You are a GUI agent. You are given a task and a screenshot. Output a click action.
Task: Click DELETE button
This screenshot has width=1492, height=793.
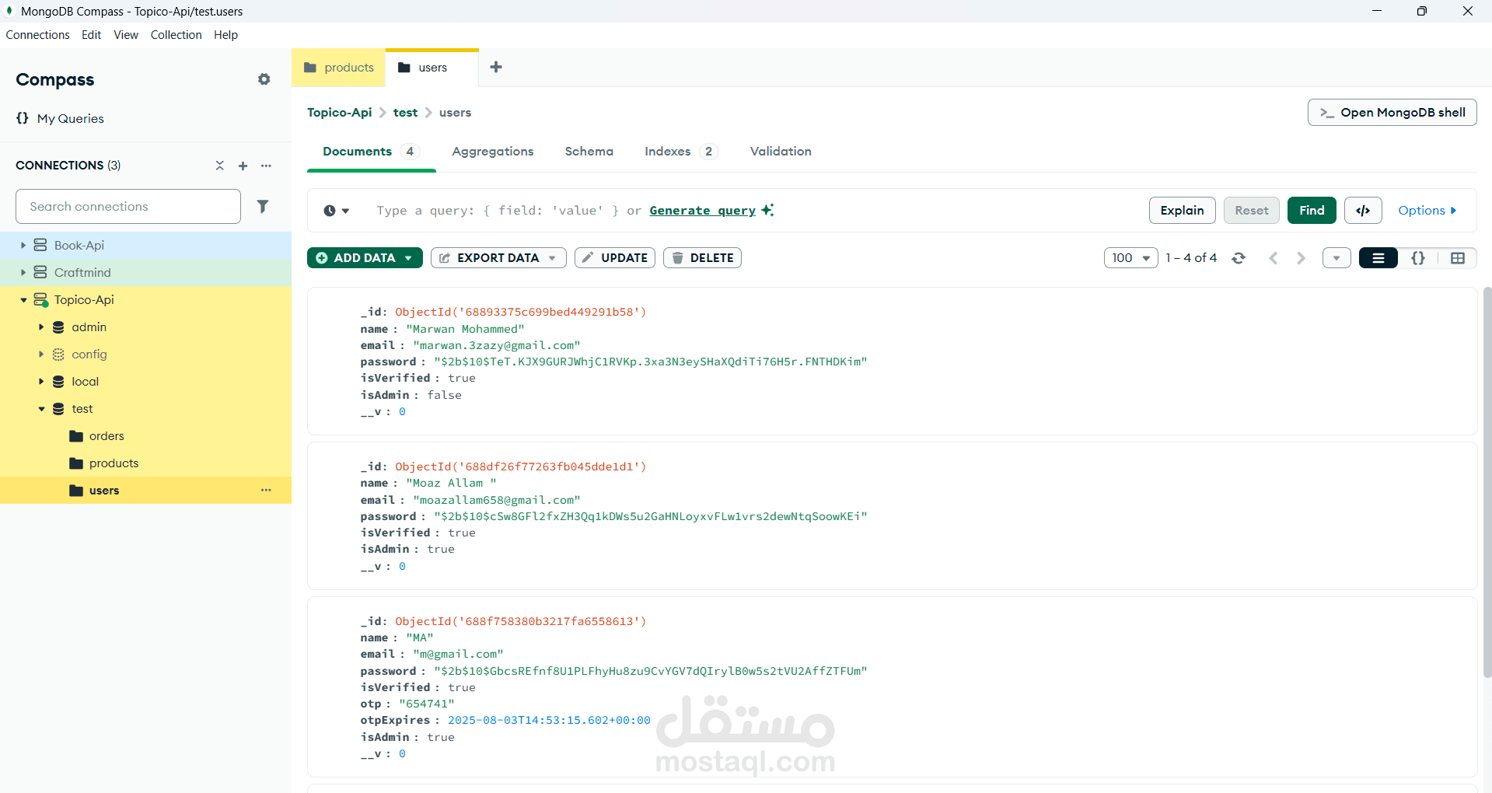[702, 258]
